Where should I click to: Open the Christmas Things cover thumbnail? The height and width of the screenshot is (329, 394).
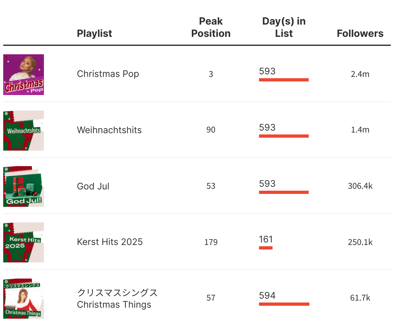click(24, 298)
